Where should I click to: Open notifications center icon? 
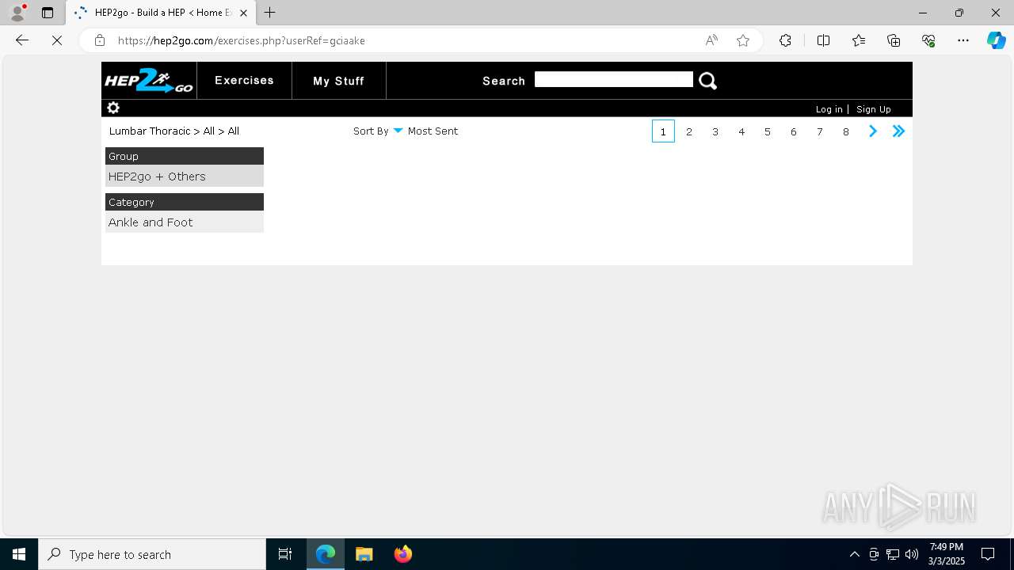[x=988, y=554]
